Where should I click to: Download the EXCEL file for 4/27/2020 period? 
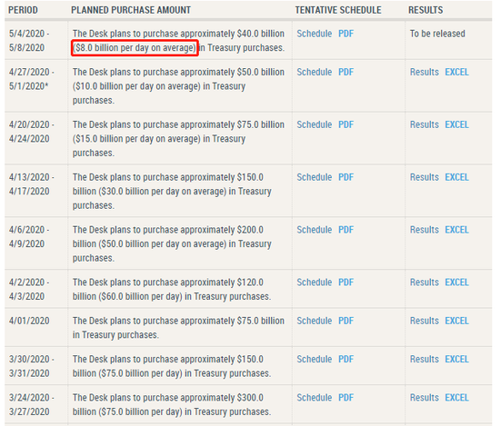[456, 73]
